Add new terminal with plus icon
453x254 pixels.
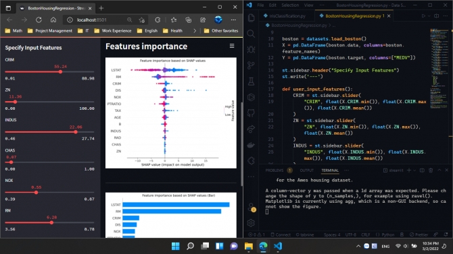point(409,170)
